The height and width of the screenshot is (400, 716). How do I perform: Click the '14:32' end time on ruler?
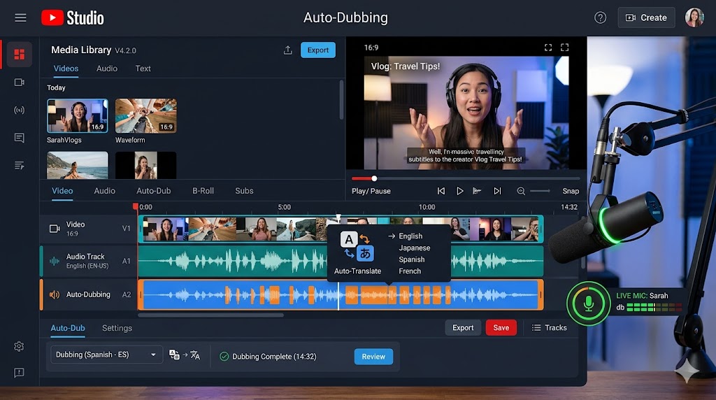(569, 207)
